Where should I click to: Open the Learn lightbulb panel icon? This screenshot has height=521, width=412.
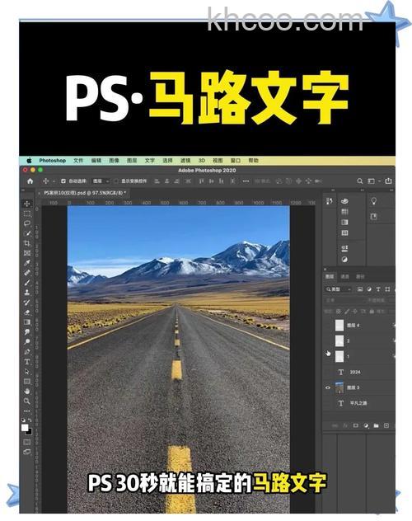coord(374,201)
